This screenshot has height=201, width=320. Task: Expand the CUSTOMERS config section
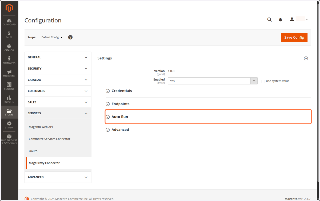point(58,91)
